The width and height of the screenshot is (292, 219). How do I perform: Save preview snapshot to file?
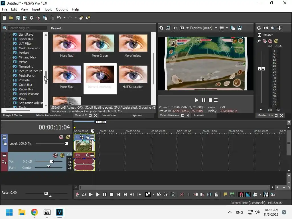(x=240, y=28)
